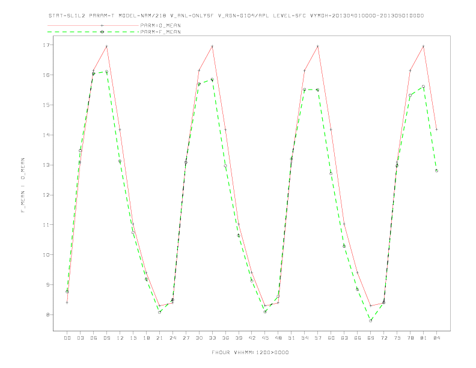Click the x-axis tick label 03
Viewport: 476px width, 368px height.
80,338
